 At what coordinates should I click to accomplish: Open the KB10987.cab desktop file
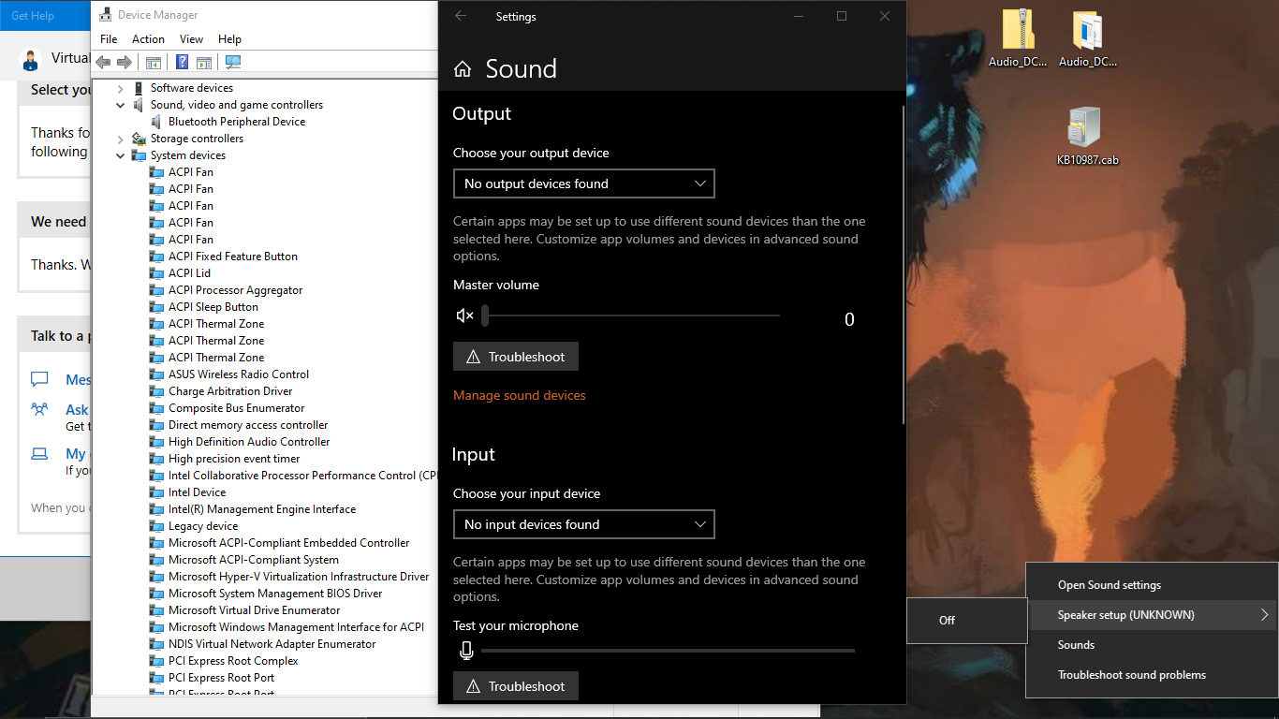point(1087,137)
